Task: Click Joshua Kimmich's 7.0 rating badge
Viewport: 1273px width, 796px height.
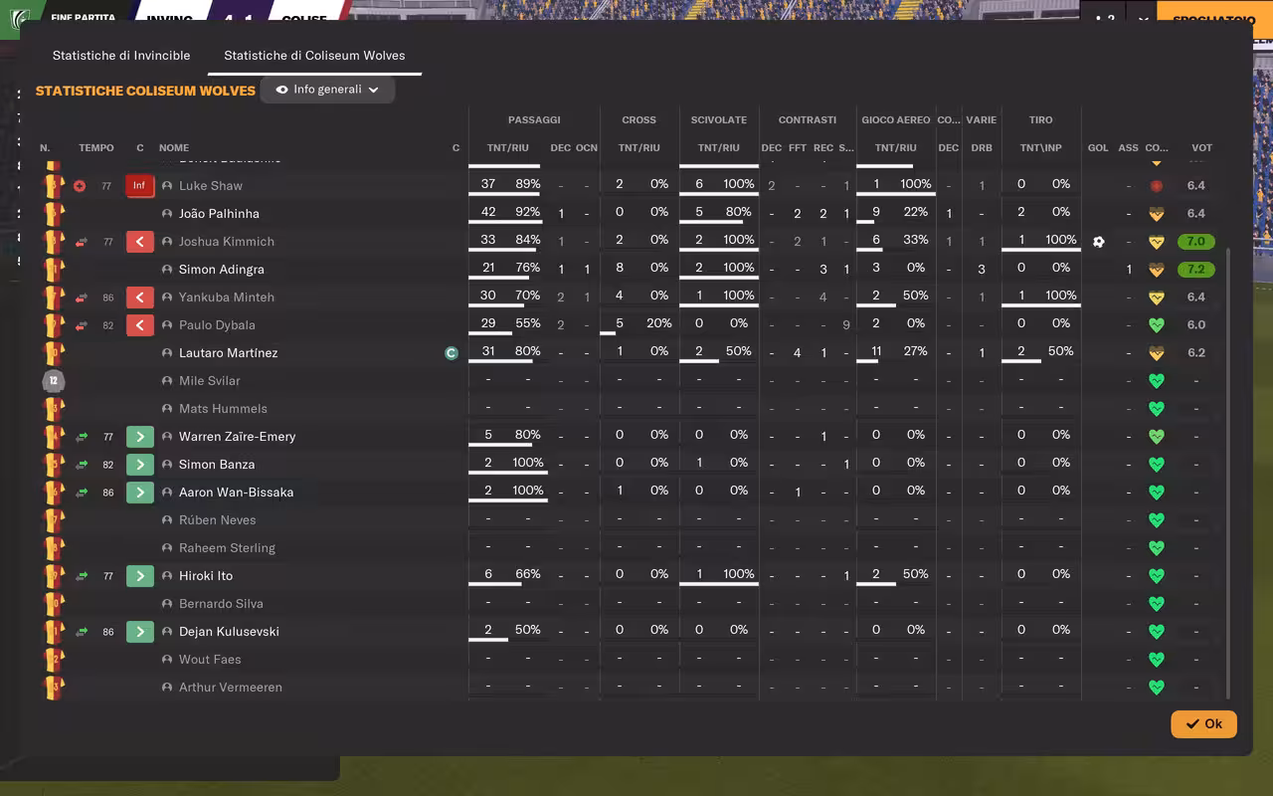Action: (x=1195, y=242)
